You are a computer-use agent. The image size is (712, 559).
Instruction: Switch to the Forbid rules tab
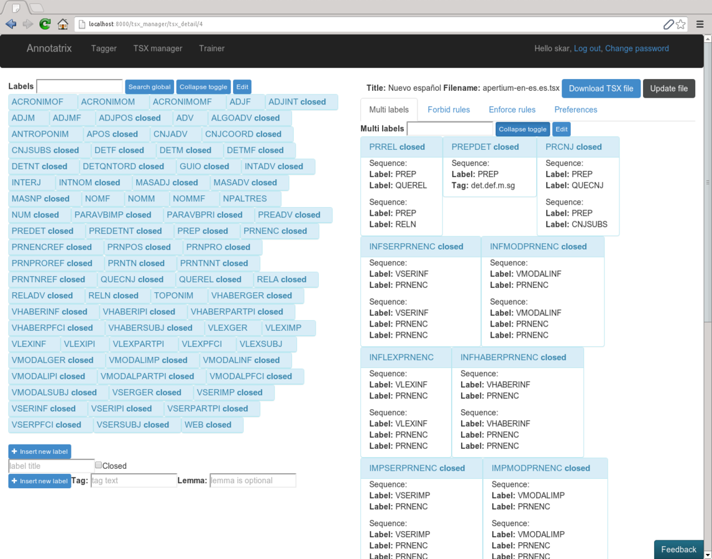pos(448,109)
